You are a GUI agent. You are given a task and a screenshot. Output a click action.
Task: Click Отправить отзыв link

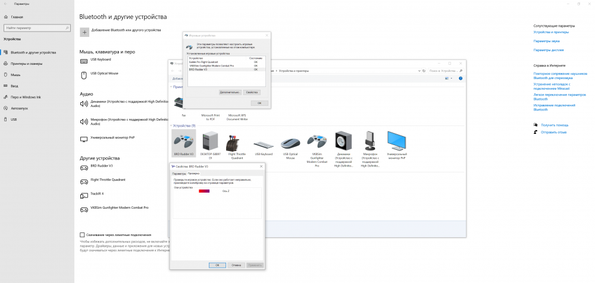pyautogui.click(x=553, y=133)
